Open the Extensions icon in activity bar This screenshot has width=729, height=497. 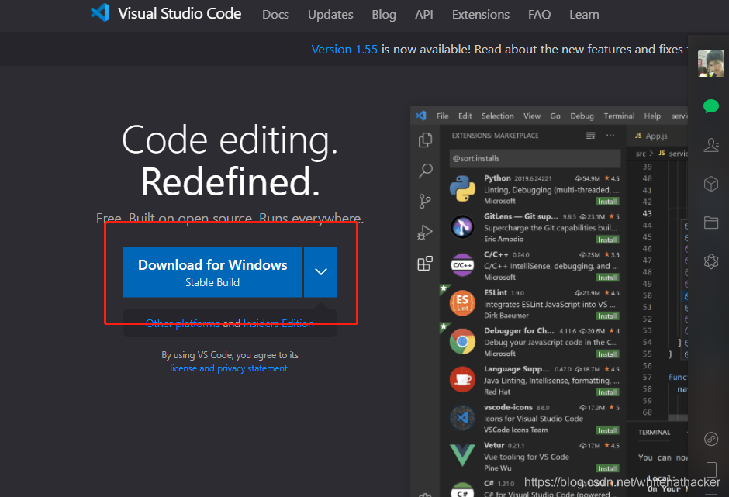(x=425, y=263)
